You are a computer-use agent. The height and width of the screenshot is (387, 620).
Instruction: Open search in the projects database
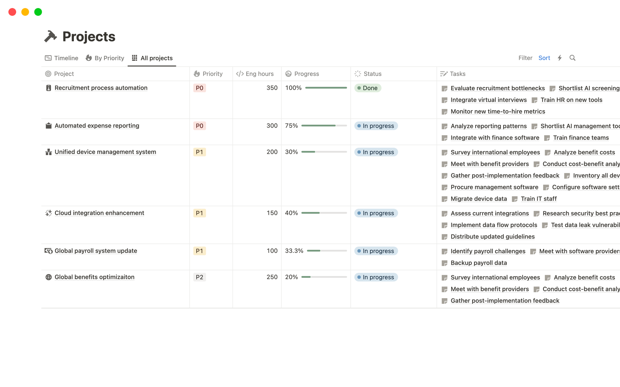(572, 58)
